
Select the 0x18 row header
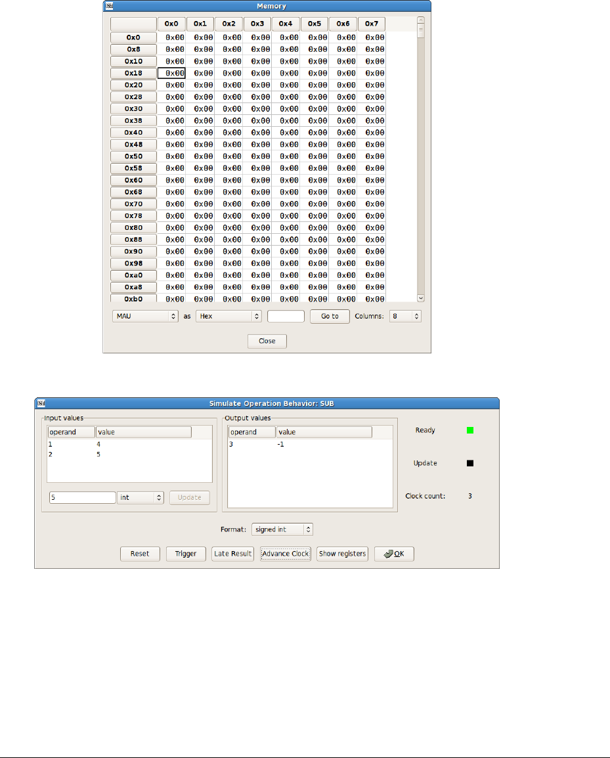pyautogui.click(x=133, y=73)
